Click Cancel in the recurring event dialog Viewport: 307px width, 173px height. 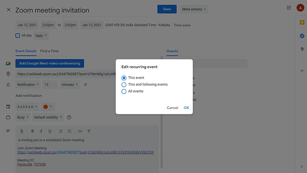click(x=172, y=108)
